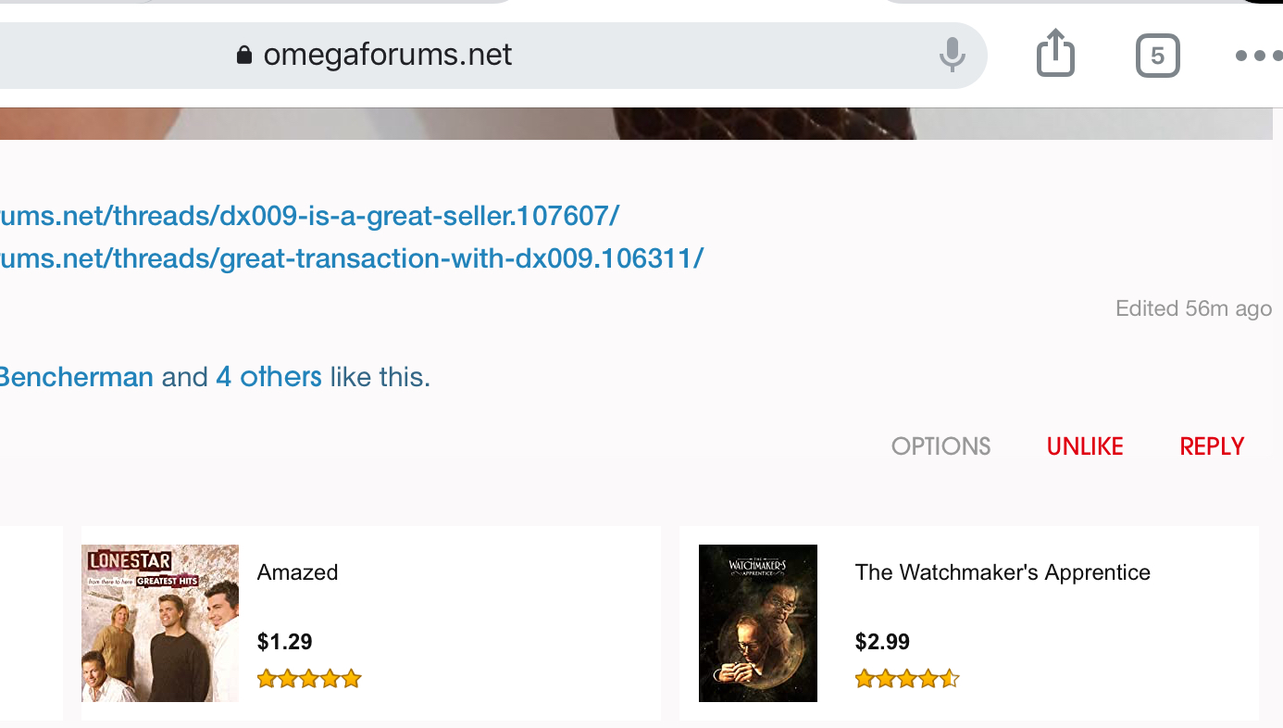The image size is (1283, 728).
Task: Open the dx009-is-a-great-seller thread link
Action: click(310, 216)
